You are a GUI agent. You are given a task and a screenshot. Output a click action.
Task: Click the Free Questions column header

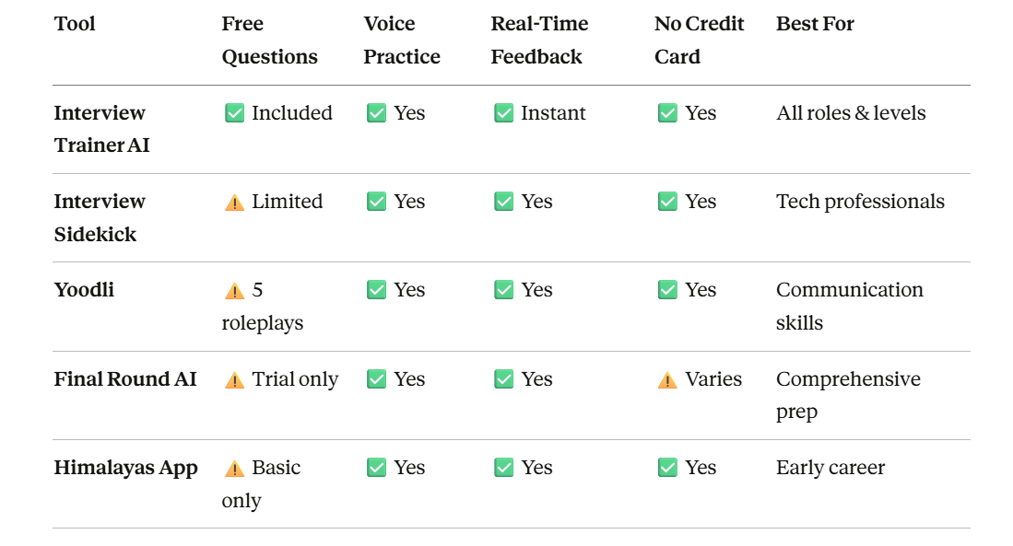(x=269, y=41)
